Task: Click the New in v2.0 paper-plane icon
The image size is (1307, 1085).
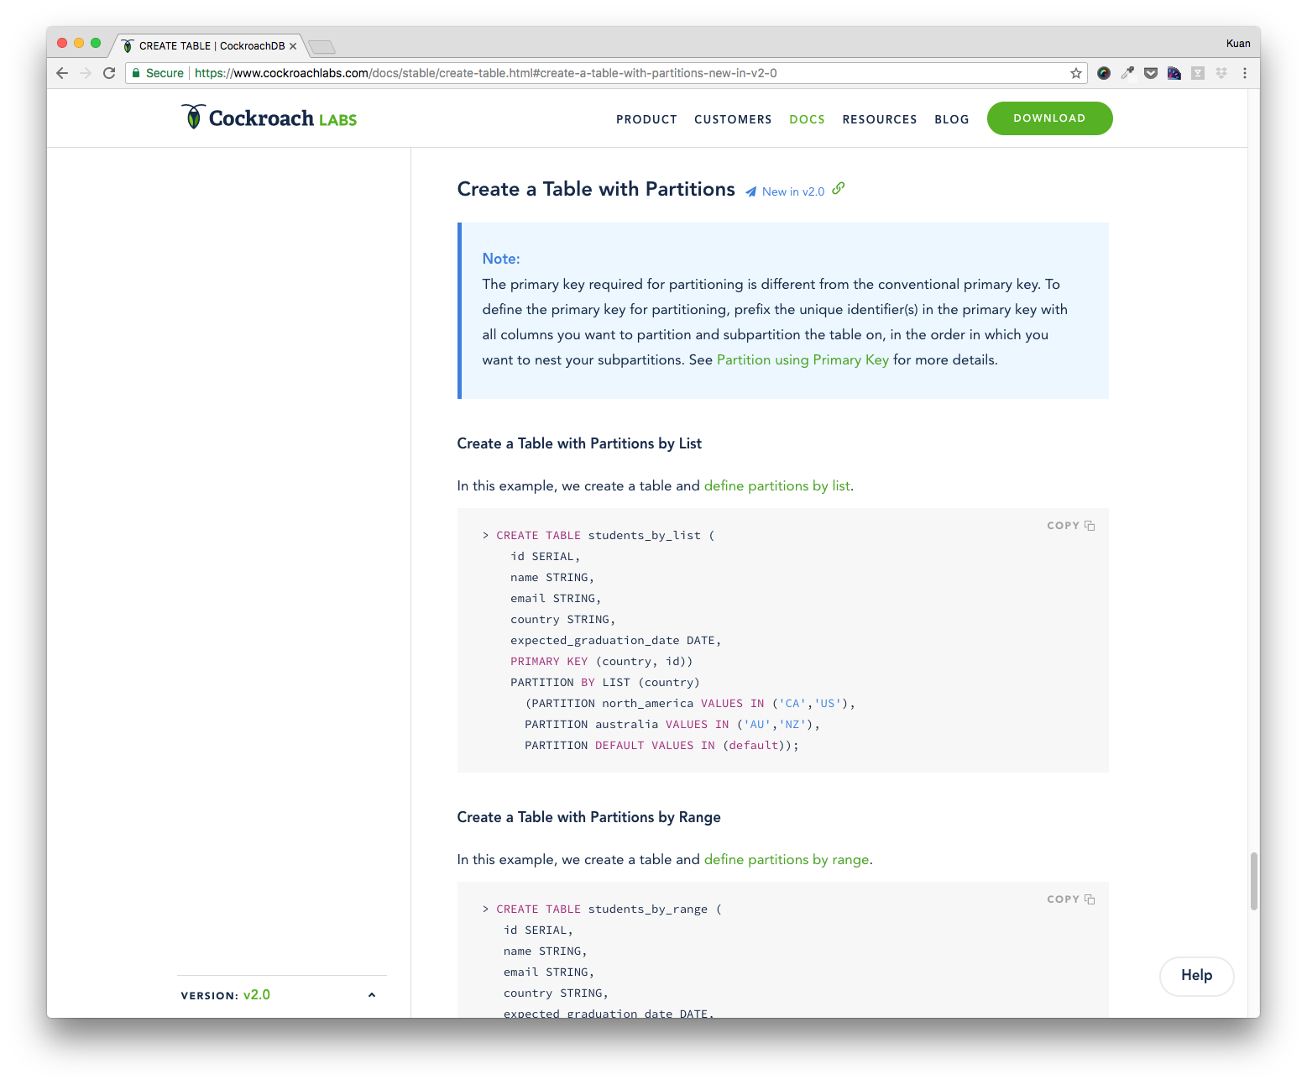Action: pos(751,191)
